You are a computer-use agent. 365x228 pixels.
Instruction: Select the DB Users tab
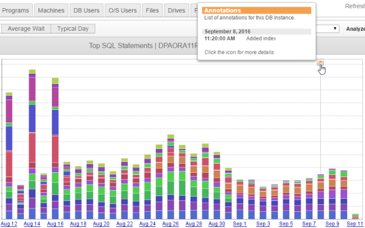point(88,10)
